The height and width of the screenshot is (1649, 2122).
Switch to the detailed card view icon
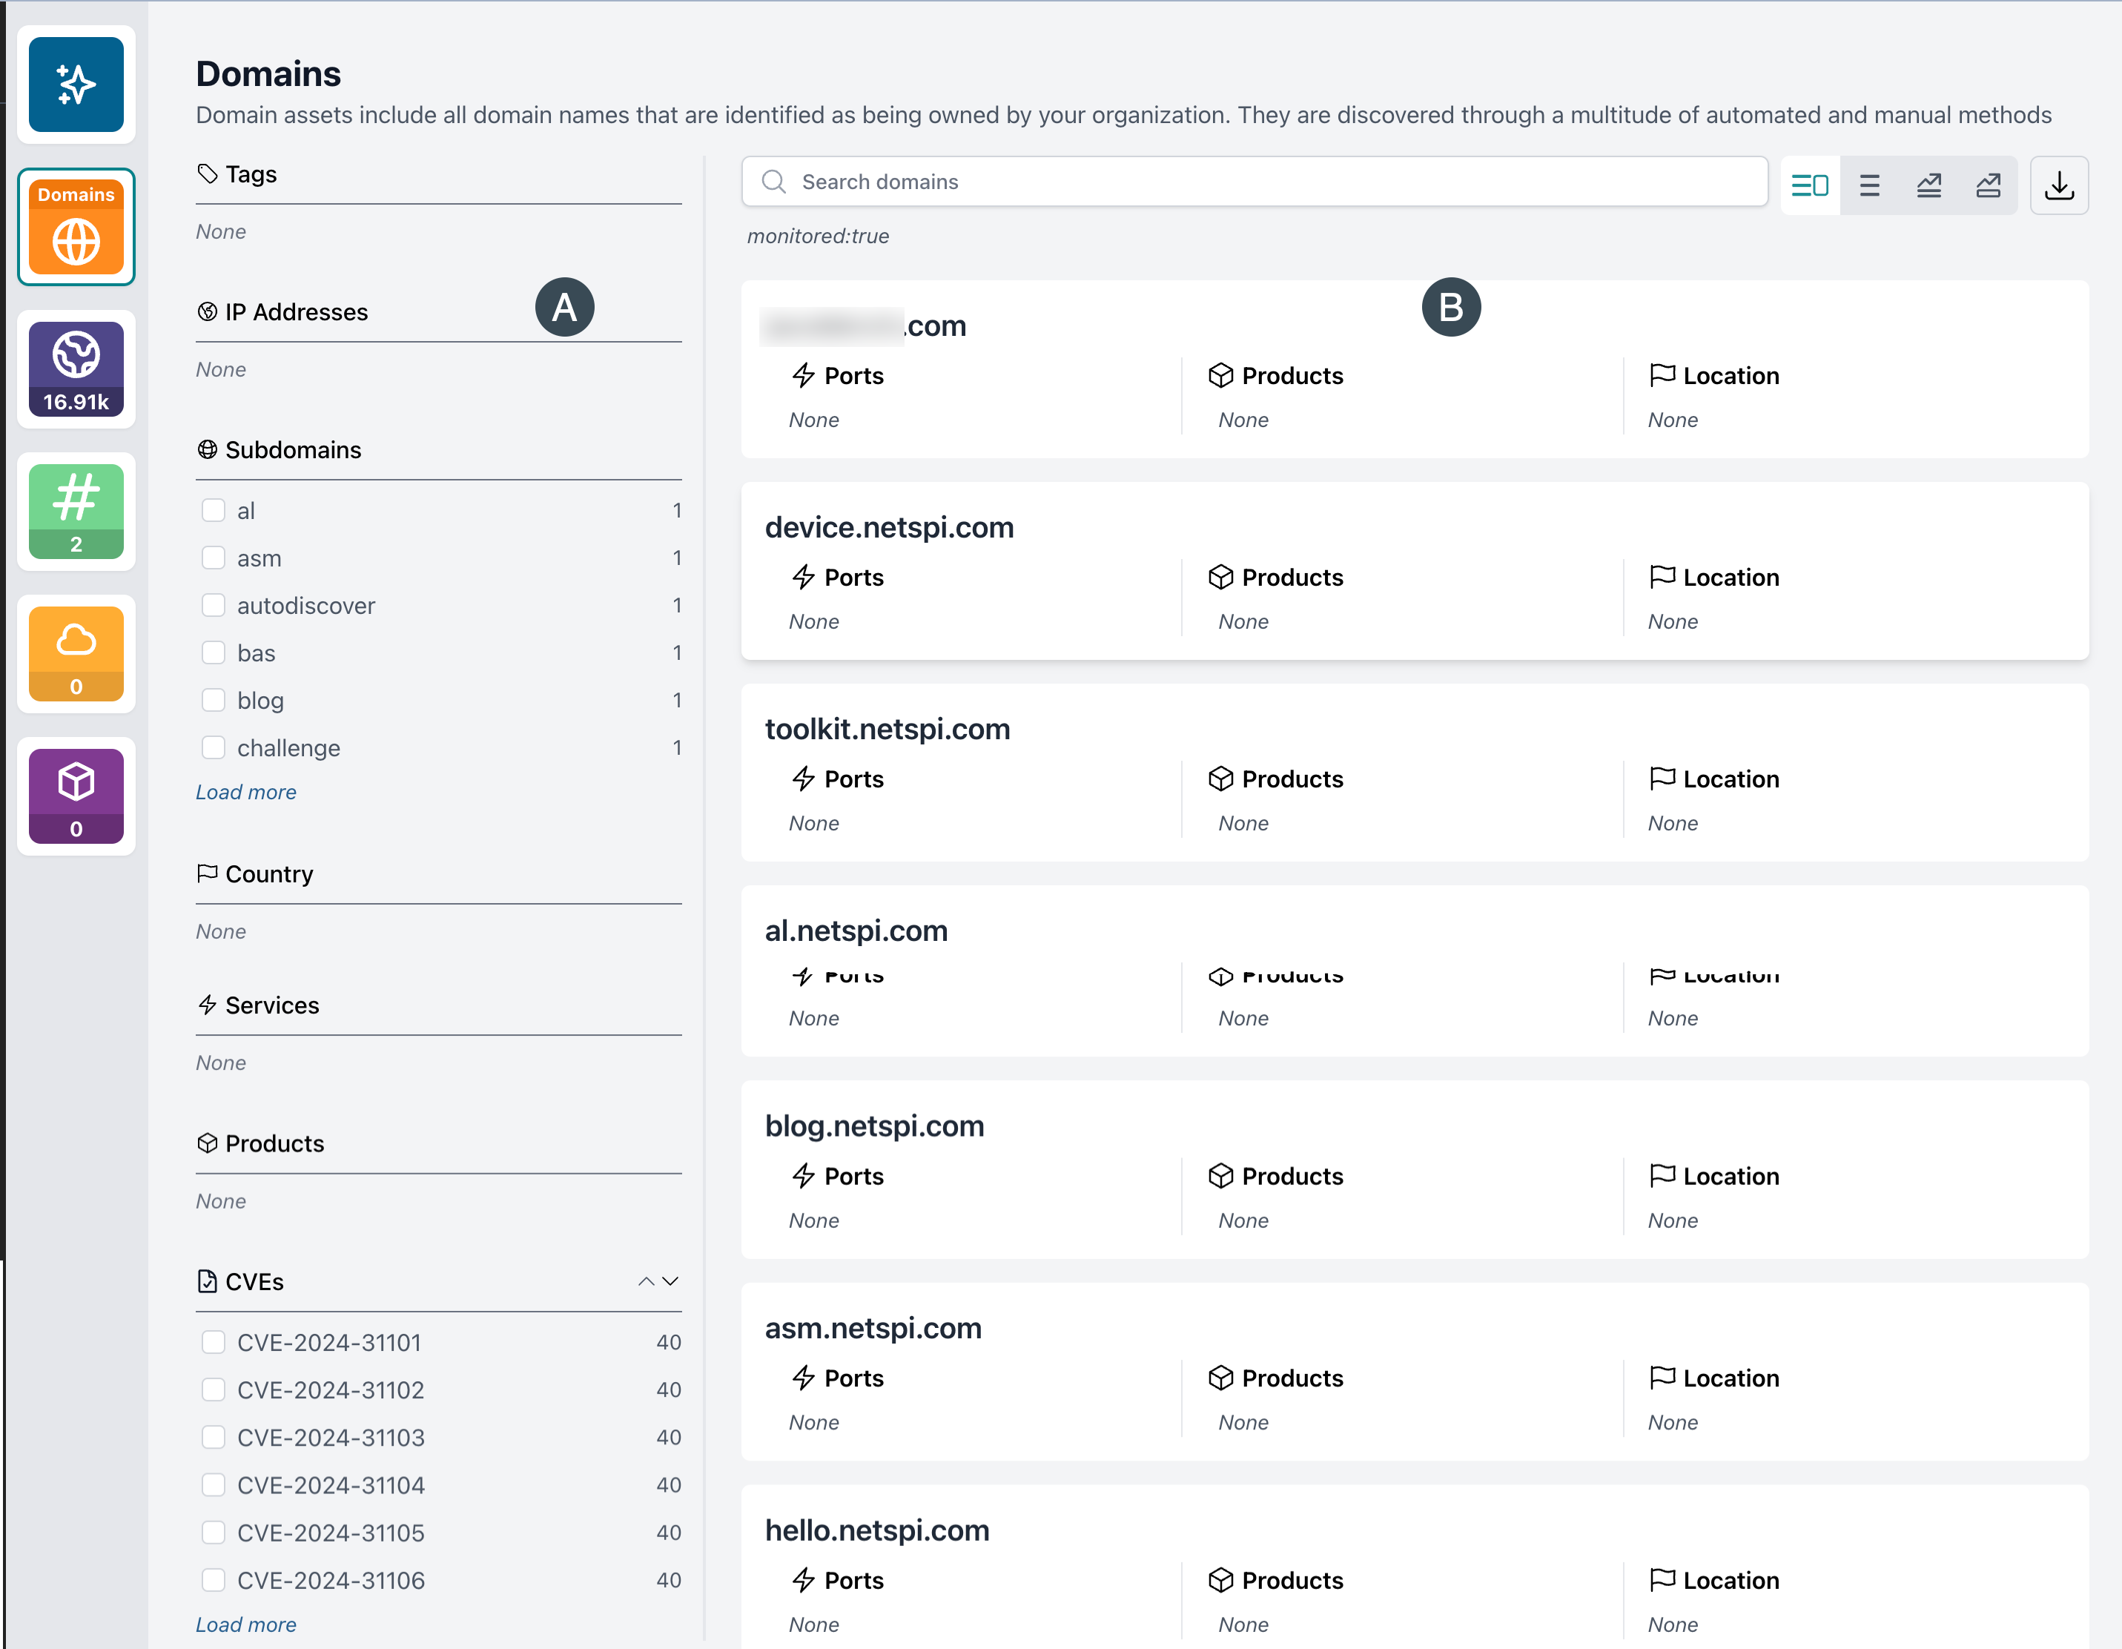[x=1810, y=185]
